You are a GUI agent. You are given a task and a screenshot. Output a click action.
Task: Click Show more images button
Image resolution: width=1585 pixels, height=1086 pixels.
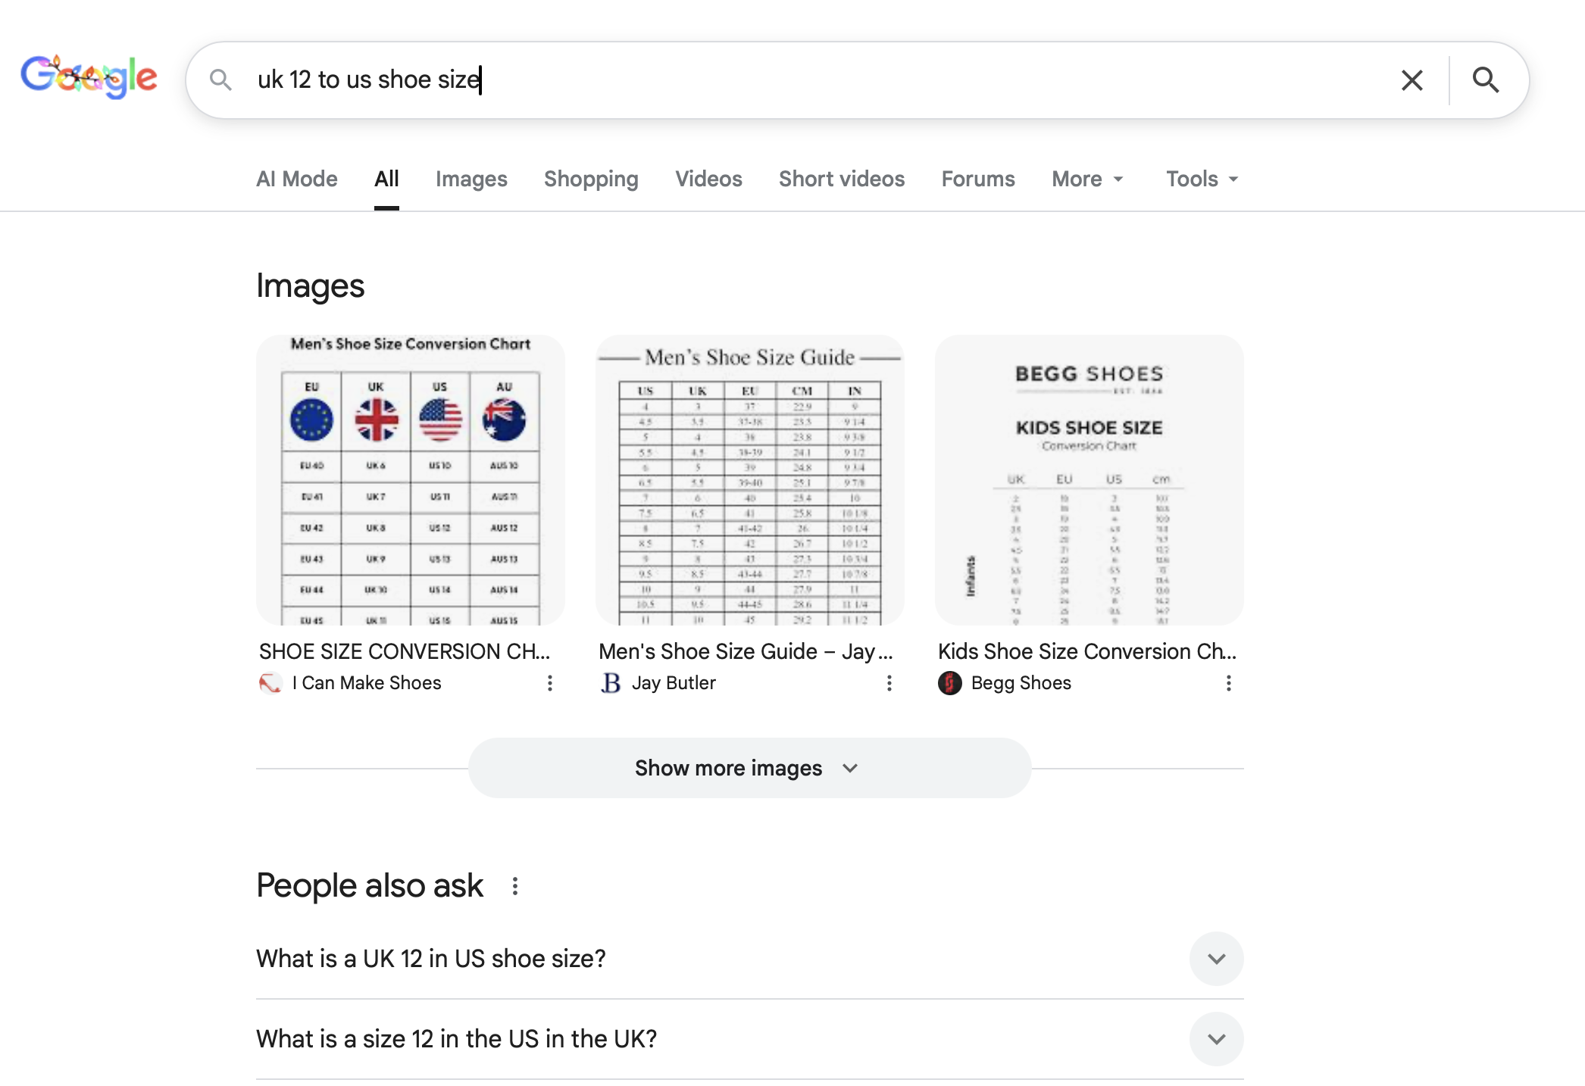pyautogui.click(x=749, y=768)
